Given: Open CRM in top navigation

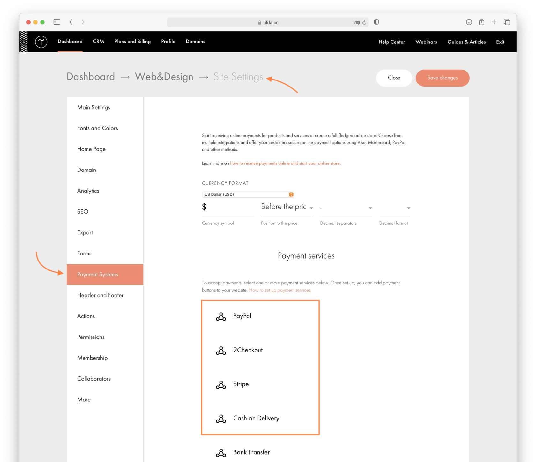Looking at the screenshot, I should 99,42.
